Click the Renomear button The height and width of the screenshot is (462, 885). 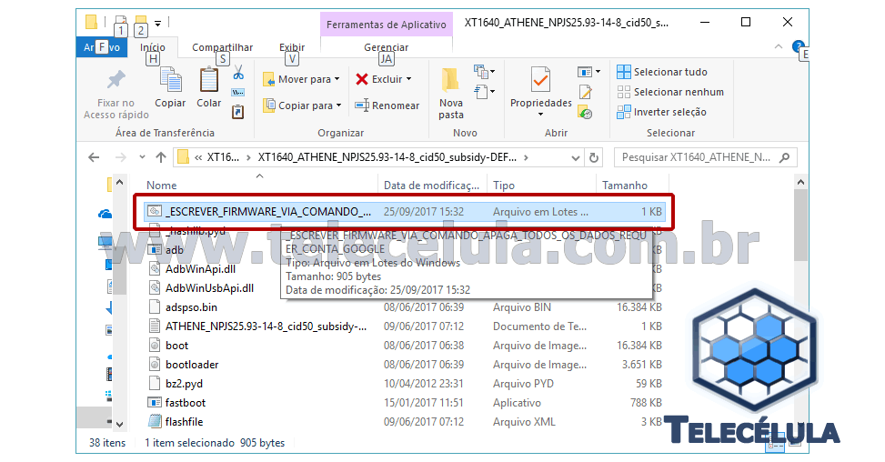[387, 105]
